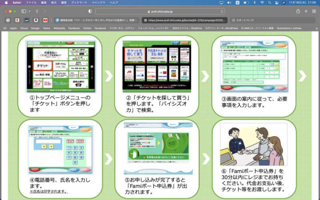320x200 pixels.
Task: Open the ヘルプ menu
Action: point(114,3)
